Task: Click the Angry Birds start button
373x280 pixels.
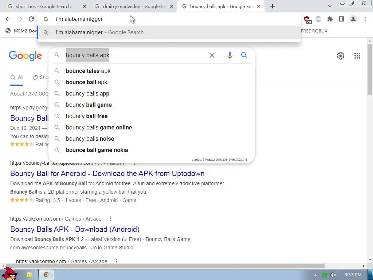Action: click(9, 274)
